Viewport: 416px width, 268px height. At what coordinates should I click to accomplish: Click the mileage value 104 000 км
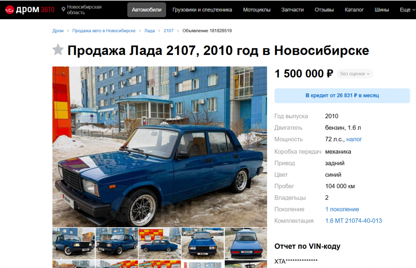pyautogui.click(x=340, y=186)
